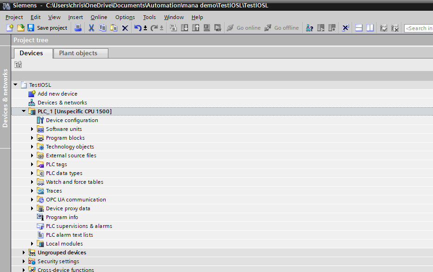This screenshot has height=272, width=433.
Task: Expand the Program blocks folder
Action: click(x=32, y=138)
